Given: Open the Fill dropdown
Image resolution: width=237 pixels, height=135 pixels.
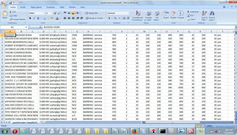Looking at the screenshot, I should [191, 15].
